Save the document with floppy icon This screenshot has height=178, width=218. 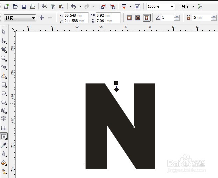pos(24,7)
